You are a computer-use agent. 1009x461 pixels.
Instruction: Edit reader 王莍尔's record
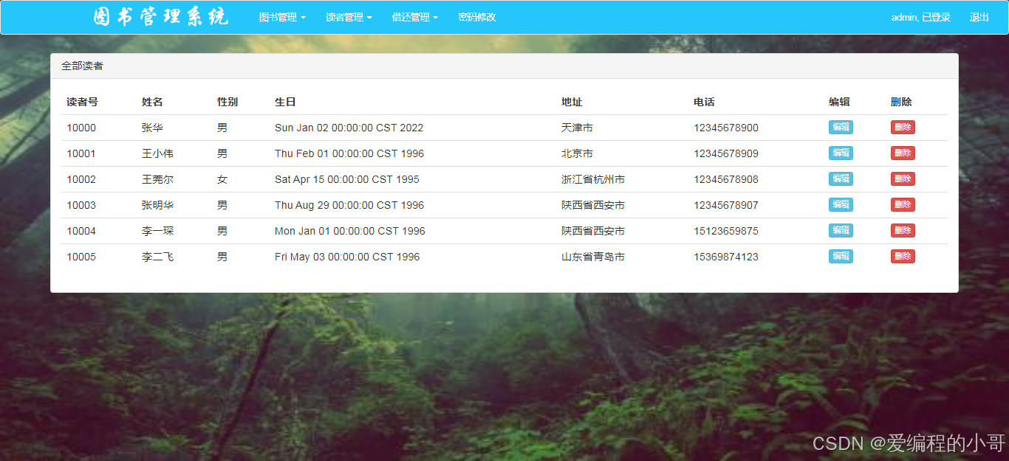[841, 178]
